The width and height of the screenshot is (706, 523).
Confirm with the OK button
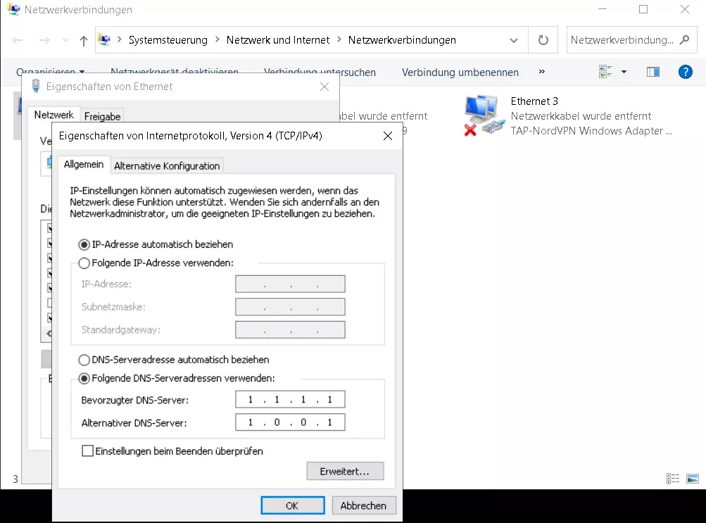(x=293, y=505)
